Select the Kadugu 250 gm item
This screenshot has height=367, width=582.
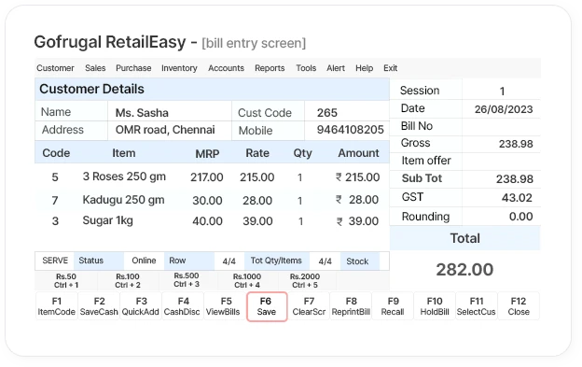tap(123, 200)
